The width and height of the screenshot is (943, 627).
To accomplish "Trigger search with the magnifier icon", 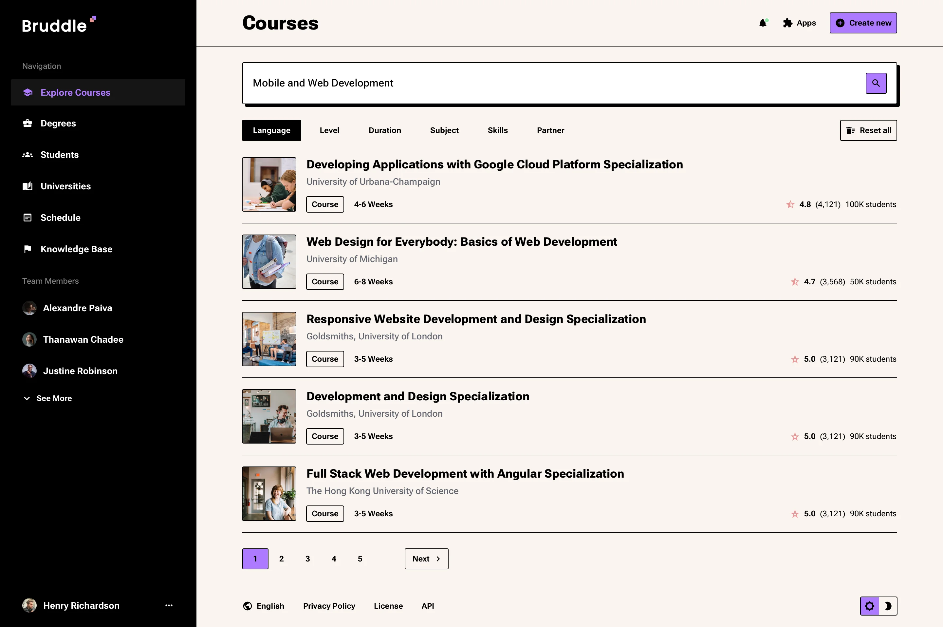I will click(876, 83).
